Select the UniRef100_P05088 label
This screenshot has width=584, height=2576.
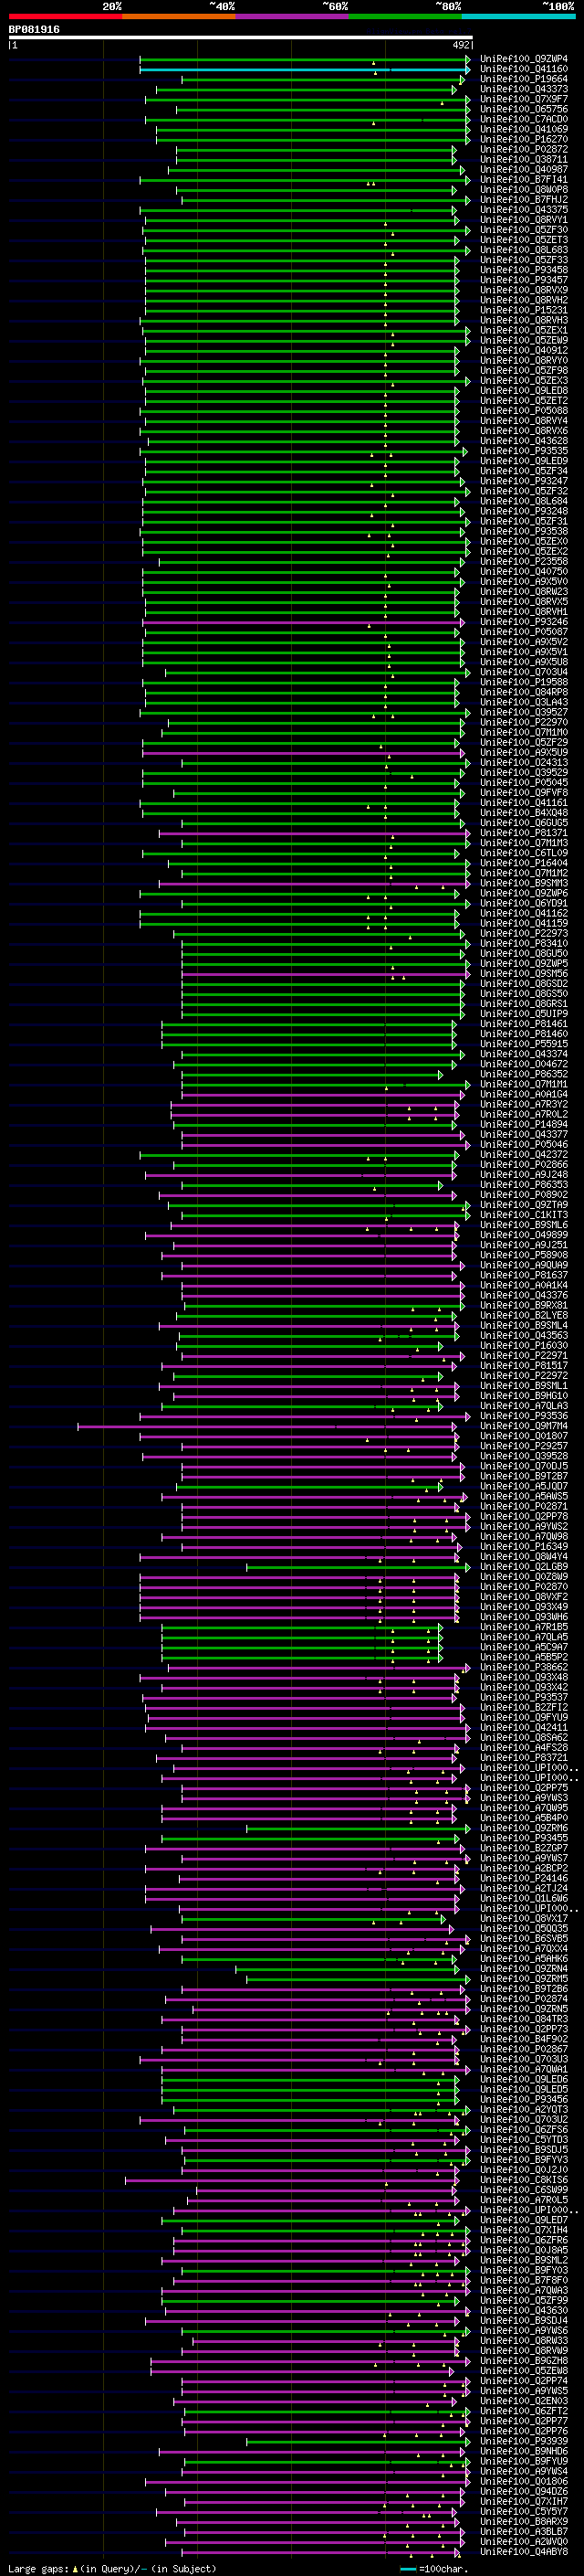[524, 411]
